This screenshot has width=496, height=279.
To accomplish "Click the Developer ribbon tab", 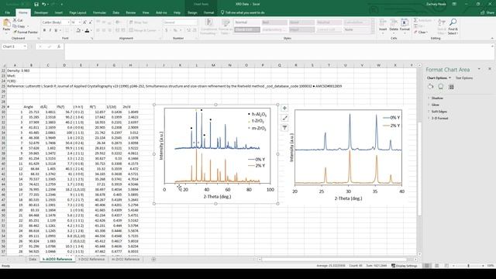I will click(41, 12).
